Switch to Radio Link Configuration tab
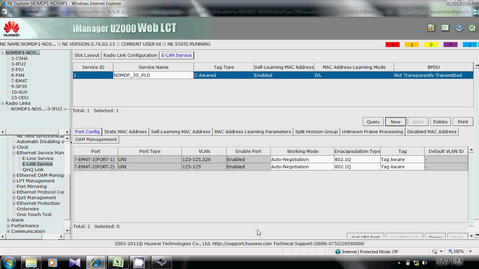Screen dimensions: 479x269 pyautogui.click(x=130, y=55)
